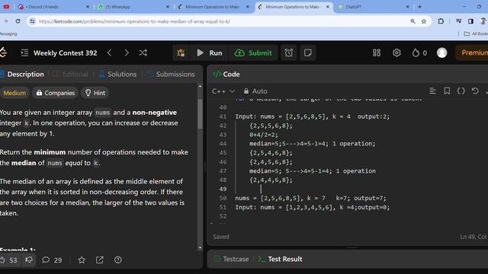Star the problem as favorite
The image size is (488, 274).
[x=82, y=260]
